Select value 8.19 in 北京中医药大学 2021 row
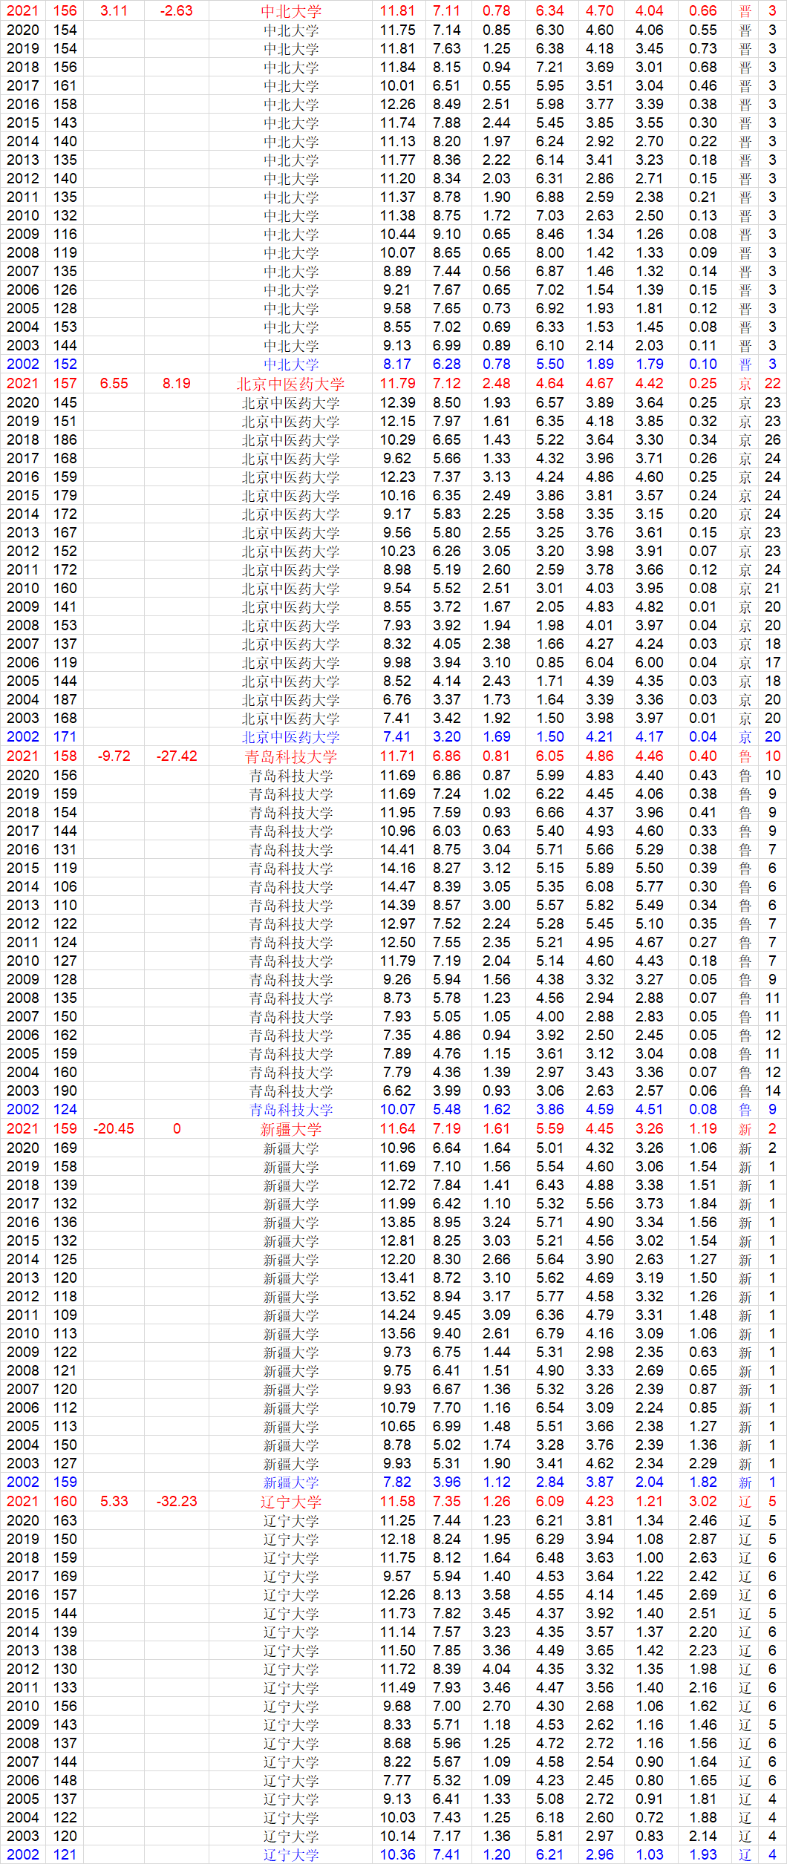 click(x=177, y=384)
